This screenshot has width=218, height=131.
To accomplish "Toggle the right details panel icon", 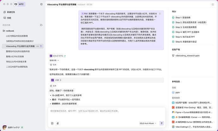I will (x=213, y=4).
